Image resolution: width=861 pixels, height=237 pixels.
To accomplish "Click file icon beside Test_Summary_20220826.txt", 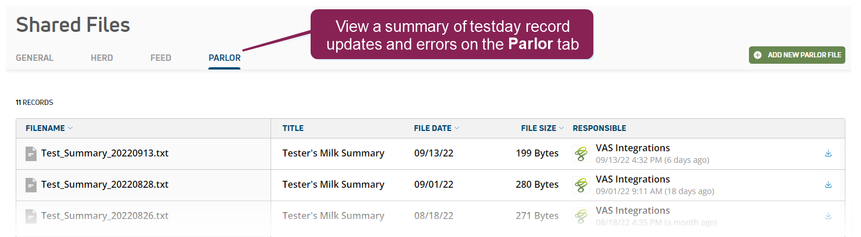I will [x=31, y=216].
